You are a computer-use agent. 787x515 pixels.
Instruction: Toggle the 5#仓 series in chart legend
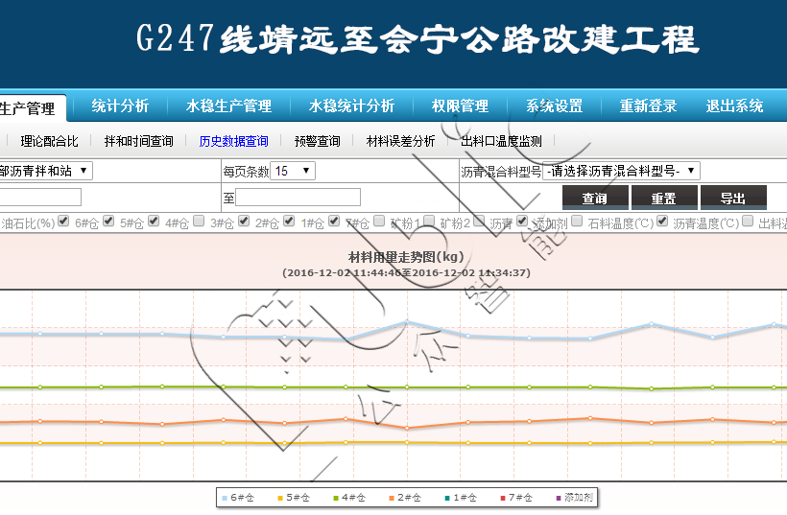[297, 498]
